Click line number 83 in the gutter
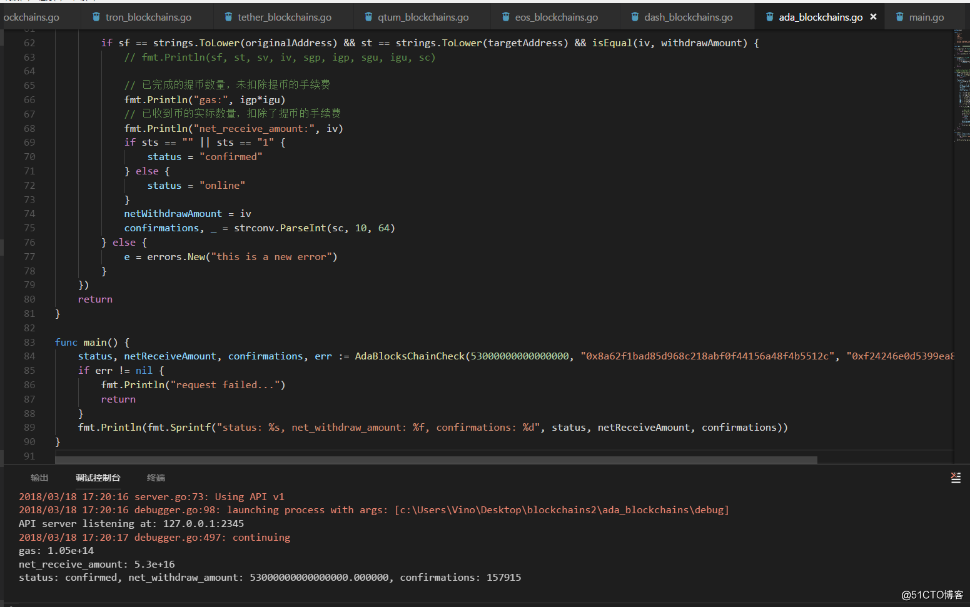Screen dimensions: 970x607 [x=29, y=343]
